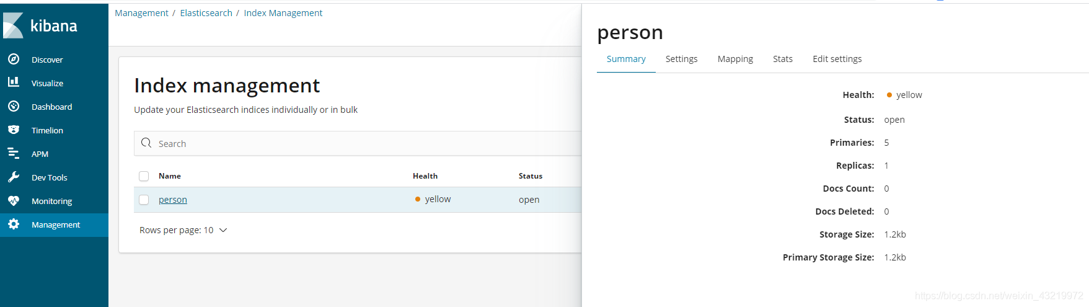Click the Management breadcrumb link
The width and height of the screenshot is (1089, 307).
[141, 13]
